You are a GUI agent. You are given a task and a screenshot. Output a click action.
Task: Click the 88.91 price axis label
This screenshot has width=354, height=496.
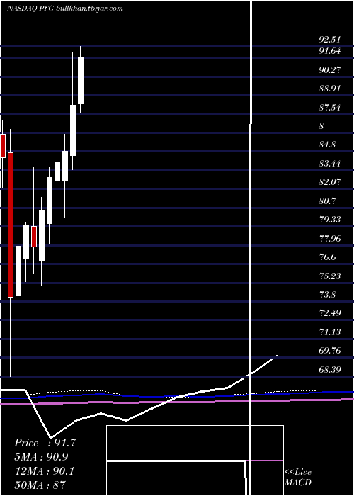(330, 89)
